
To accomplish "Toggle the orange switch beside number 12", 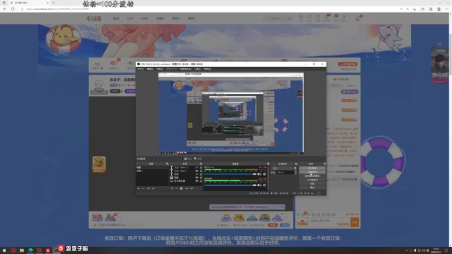I will (114, 63).
